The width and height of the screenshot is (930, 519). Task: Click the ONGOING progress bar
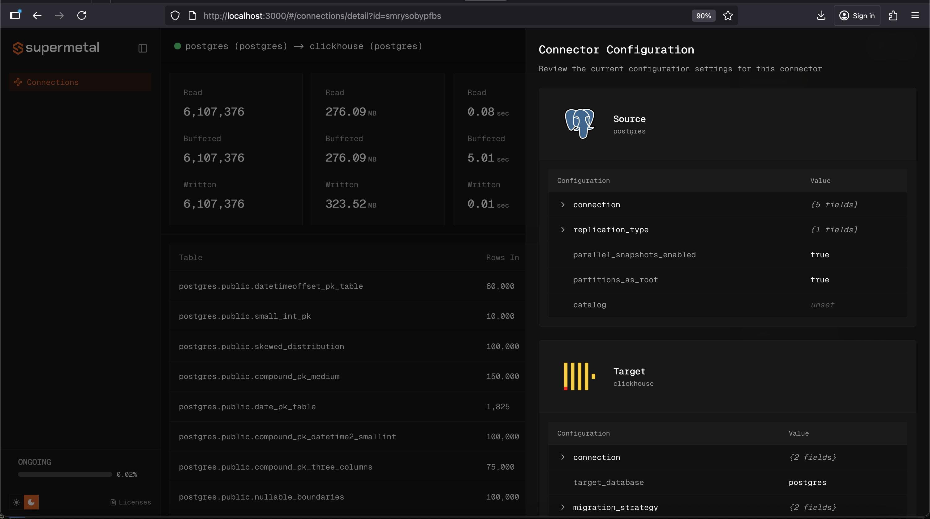(64, 474)
